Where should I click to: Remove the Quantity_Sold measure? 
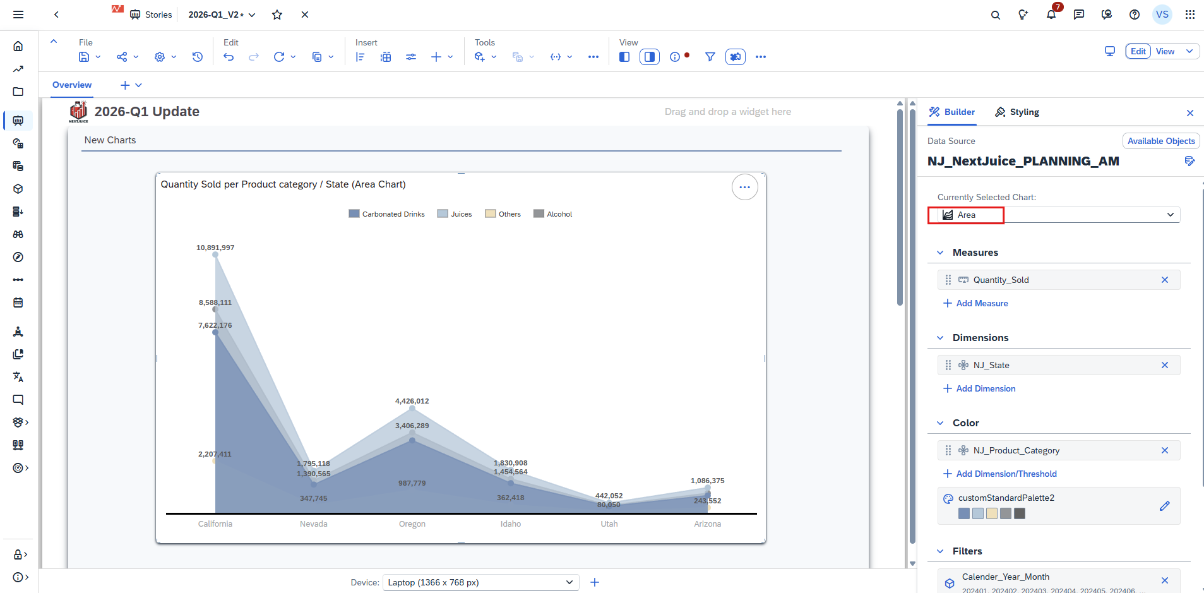1165,280
